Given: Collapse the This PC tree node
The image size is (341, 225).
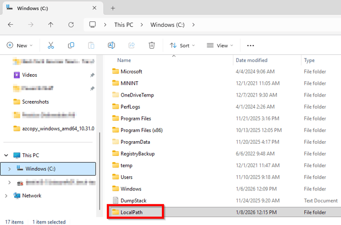Looking at the screenshot, I should coord(6,155).
